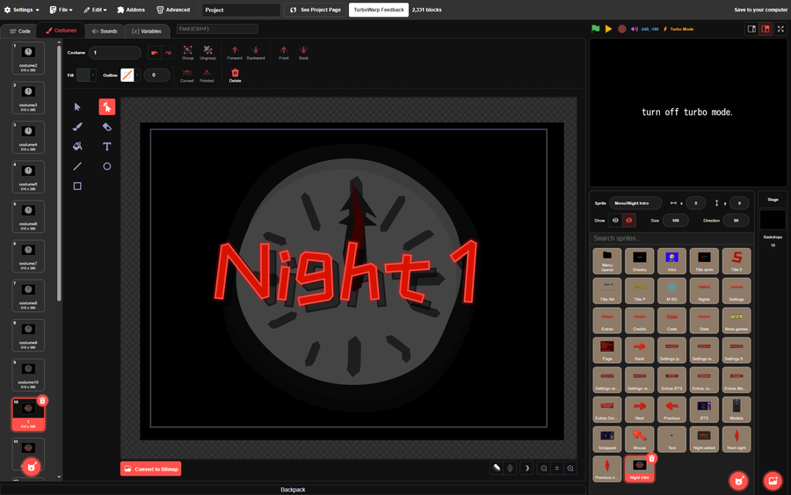Toggle the moon dark canvas theme
This screenshot has height=495, width=791.
click(x=526, y=469)
